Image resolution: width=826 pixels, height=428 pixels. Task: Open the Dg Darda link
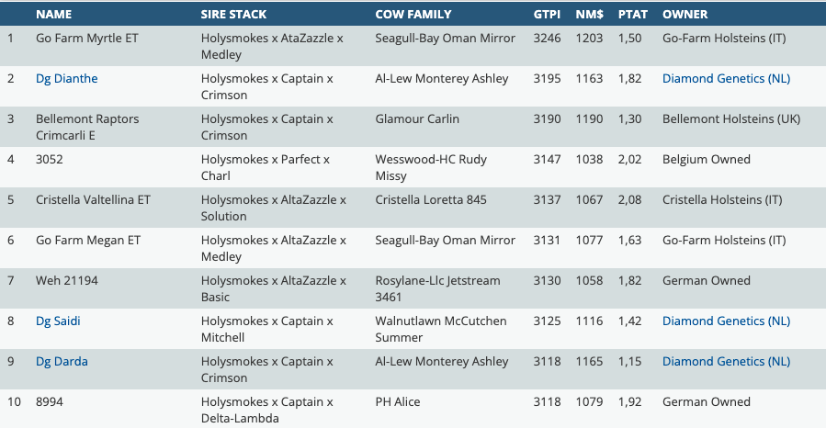[x=62, y=362]
